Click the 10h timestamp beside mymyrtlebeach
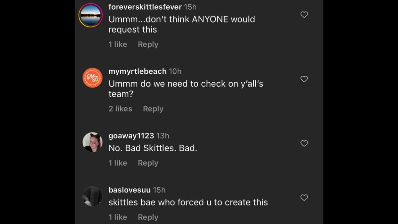 (175, 71)
